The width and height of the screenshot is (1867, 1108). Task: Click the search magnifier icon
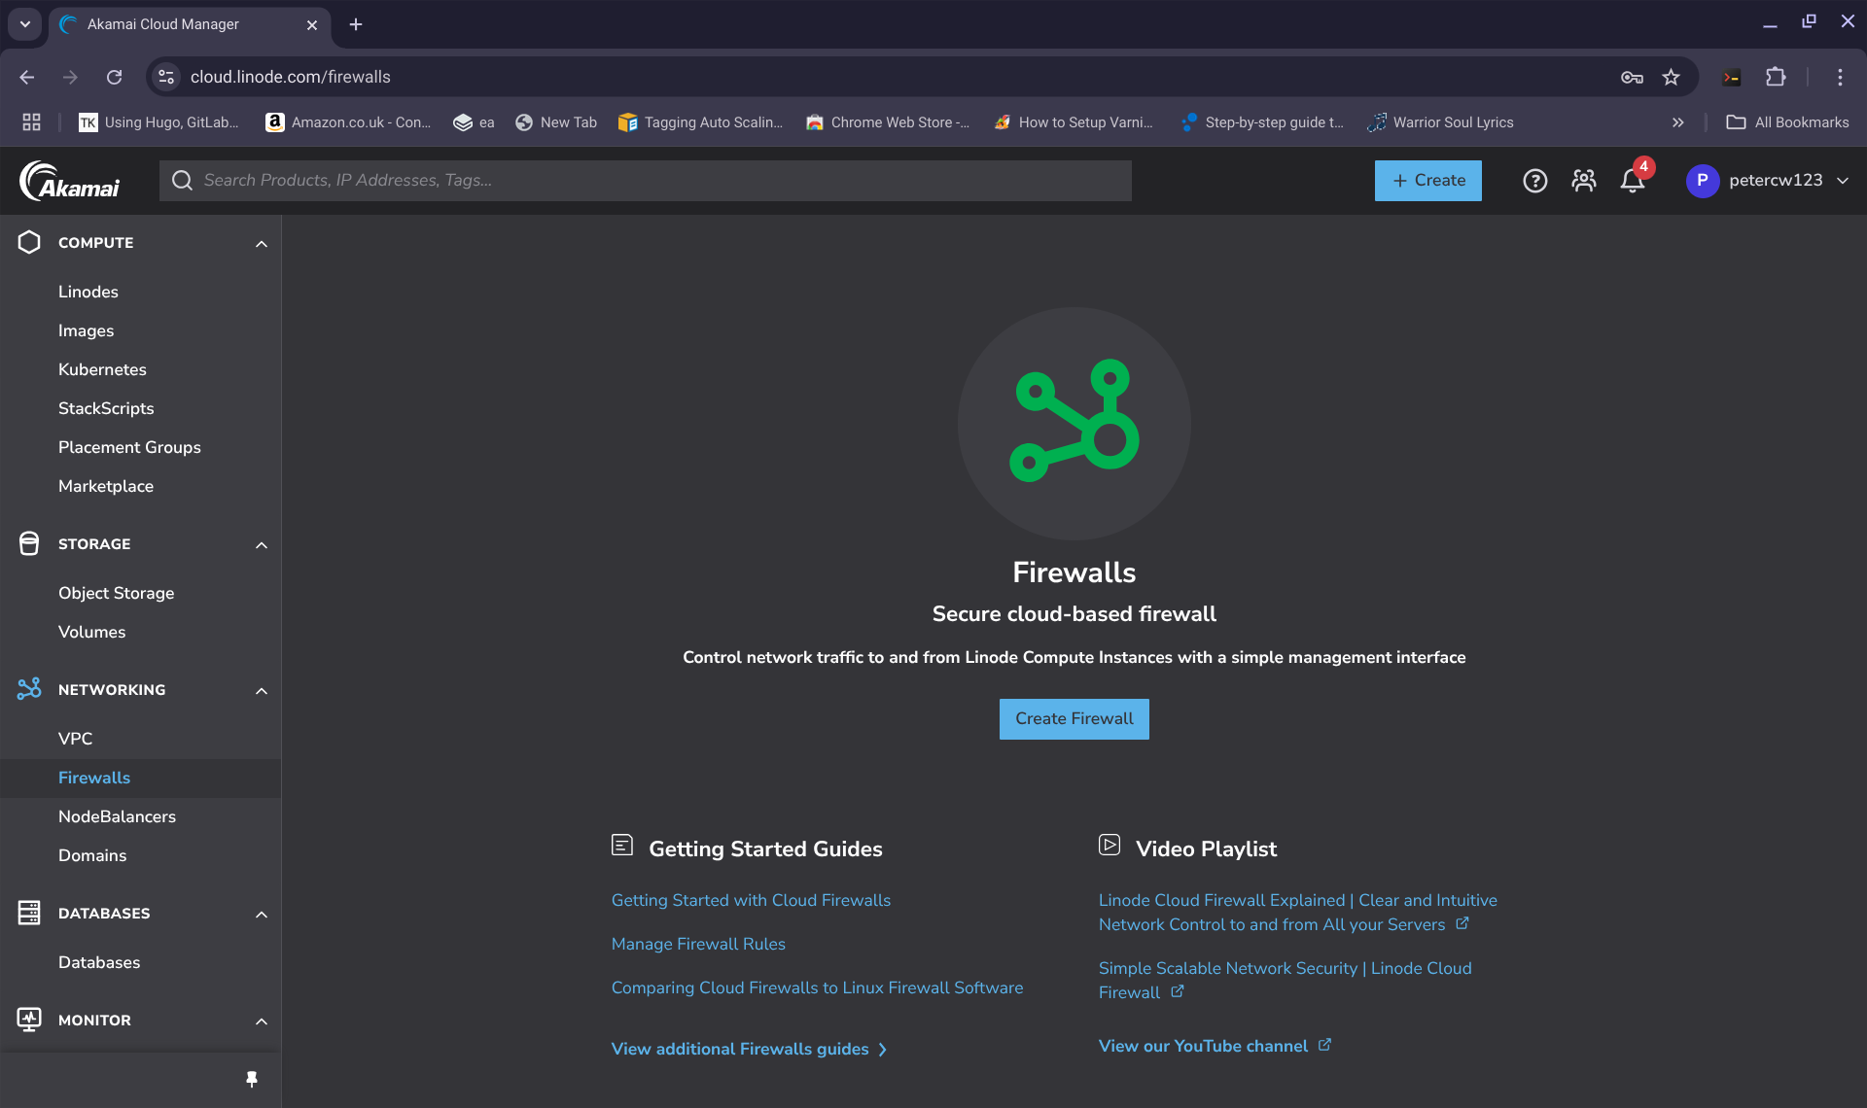point(182,181)
